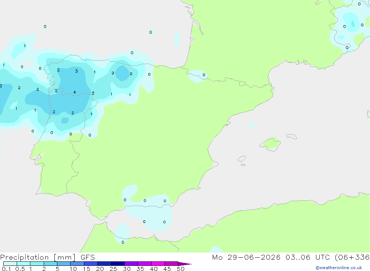This screenshot has width=370, height=271.
Task: Click the "(06+336" run offset text
Action: (352, 257)
